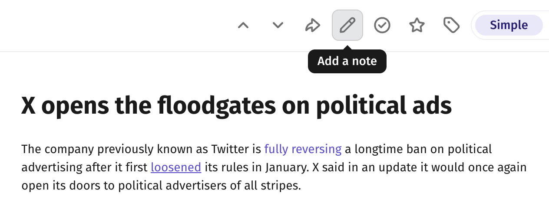Star this article as a favorite

(417, 25)
